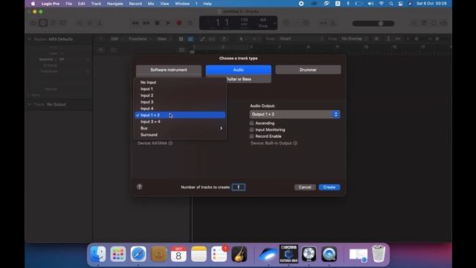Select the Audio track type

pyautogui.click(x=238, y=69)
